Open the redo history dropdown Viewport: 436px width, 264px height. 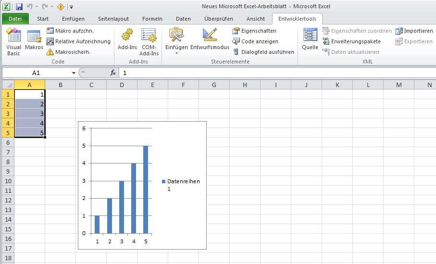coord(52,6)
